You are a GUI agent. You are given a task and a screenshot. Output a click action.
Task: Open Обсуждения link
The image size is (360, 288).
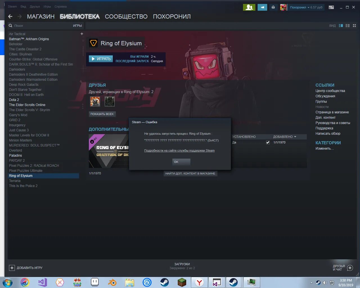point(325,96)
